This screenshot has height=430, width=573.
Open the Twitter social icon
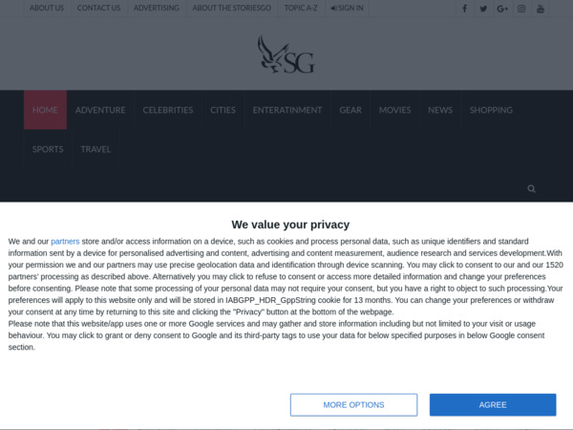[x=483, y=9]
